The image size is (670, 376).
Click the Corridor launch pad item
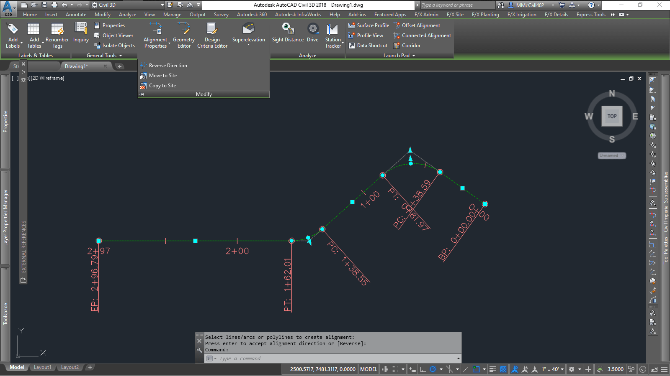point(407,46)
